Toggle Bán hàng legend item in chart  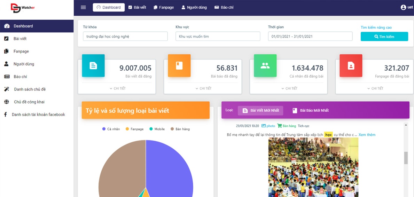point(180,129)
